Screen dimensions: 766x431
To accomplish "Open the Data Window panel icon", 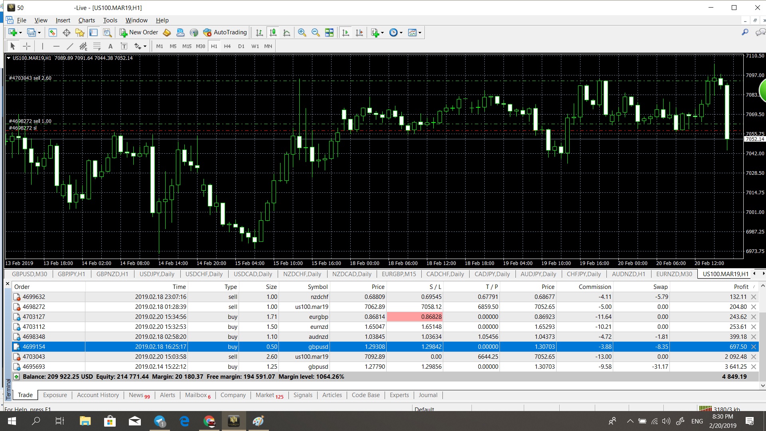I will click(66, 33).
